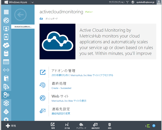The image size is (162, 130).
Task: Click 削除 trash in the bottom command bar
Action: click(x=110, y=126)
